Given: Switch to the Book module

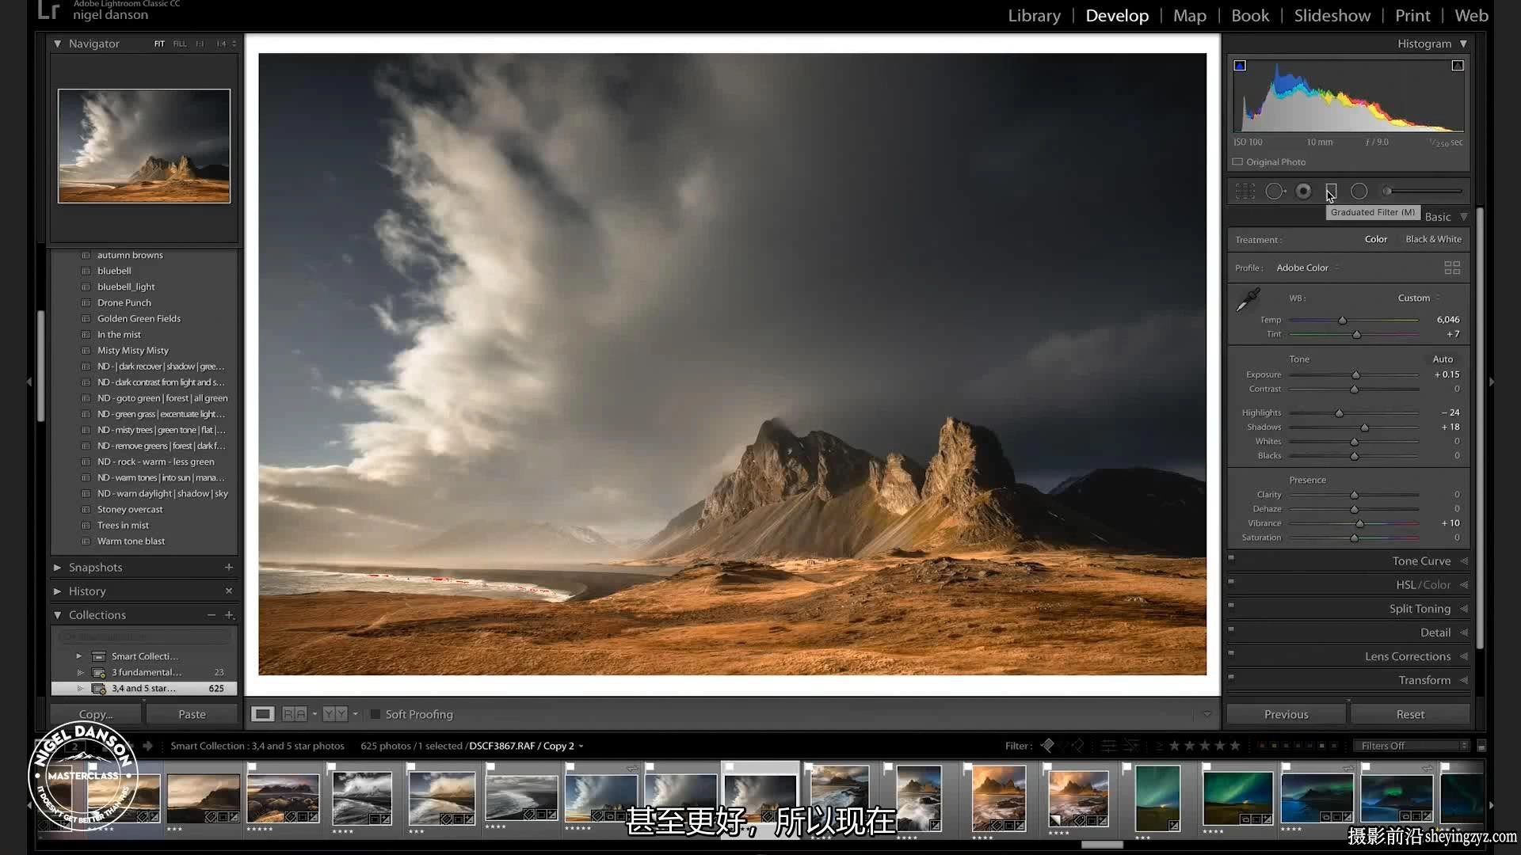Looking at the screenshot, I should coord(1250,16).
